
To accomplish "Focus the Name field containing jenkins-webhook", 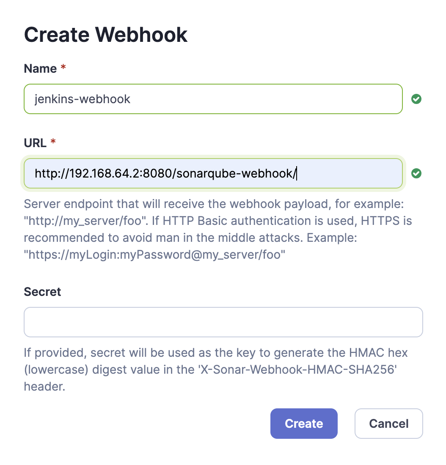I will coord(213,99).
